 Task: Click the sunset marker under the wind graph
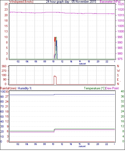[x=82, y=64]
